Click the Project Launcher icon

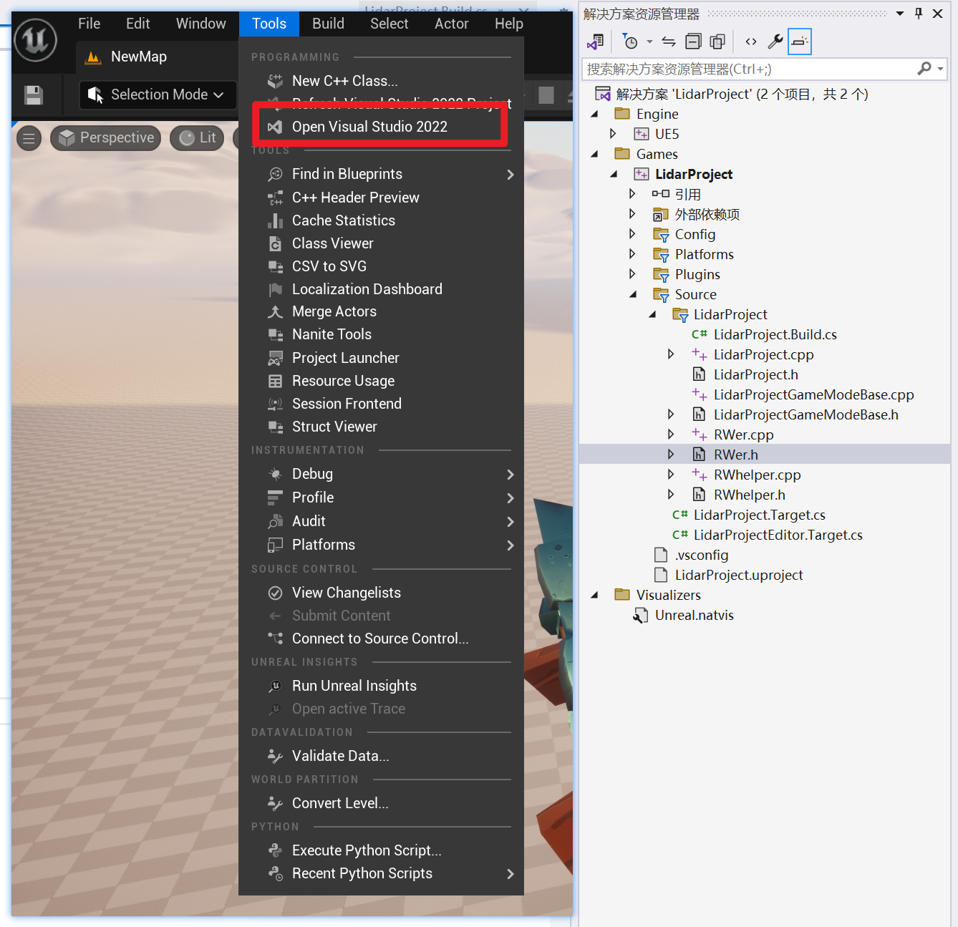coord(275,358)
